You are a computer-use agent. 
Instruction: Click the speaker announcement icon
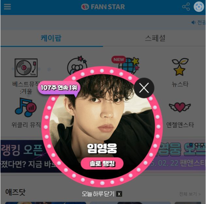194,22
